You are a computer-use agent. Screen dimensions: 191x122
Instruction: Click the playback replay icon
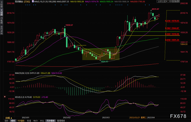click(176, 1)
